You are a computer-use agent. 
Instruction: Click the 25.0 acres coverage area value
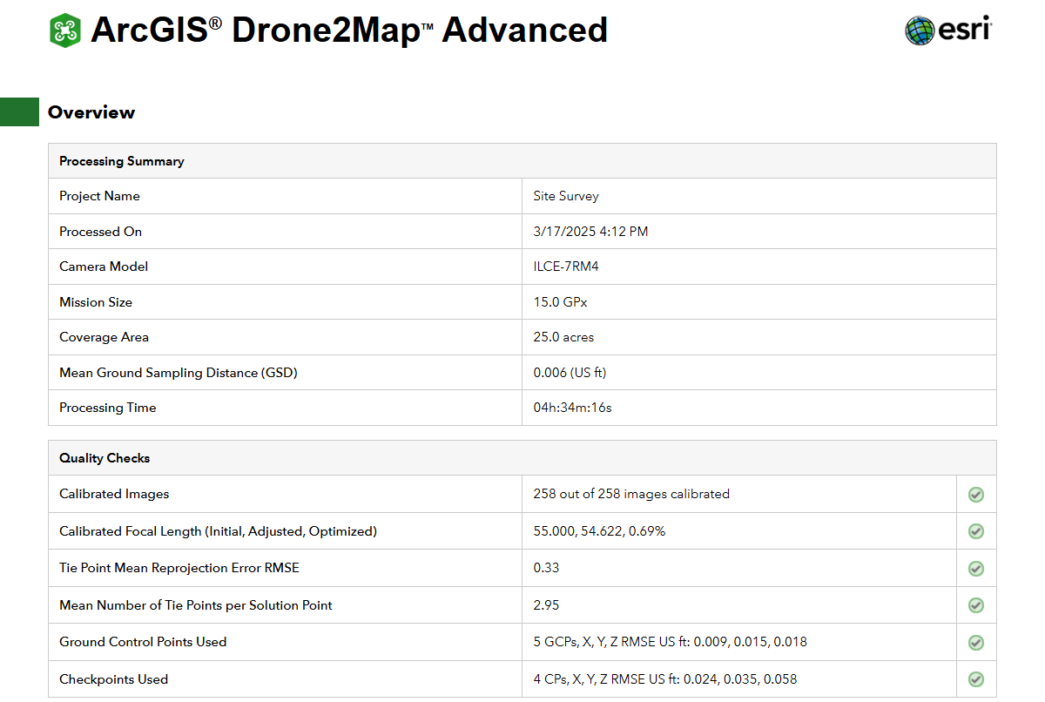[563, 337]
